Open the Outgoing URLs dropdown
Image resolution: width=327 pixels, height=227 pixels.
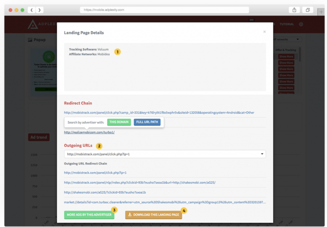[165, 154]
